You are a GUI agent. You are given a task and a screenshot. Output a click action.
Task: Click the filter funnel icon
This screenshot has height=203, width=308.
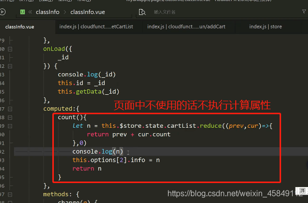[304, 11]
